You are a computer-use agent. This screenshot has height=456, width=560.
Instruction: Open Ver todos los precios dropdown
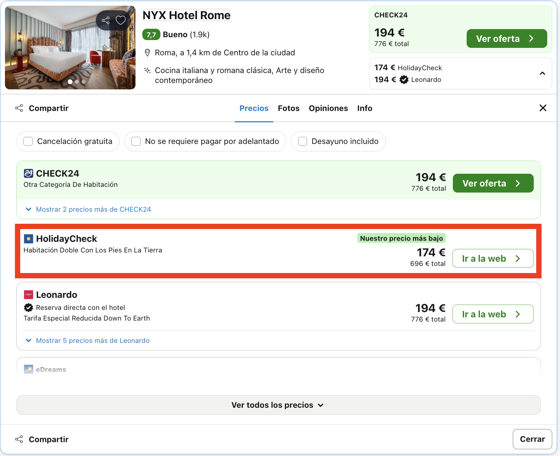pos(278,405)
